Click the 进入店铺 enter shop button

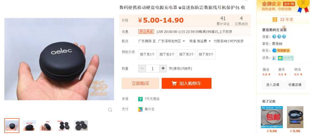(x=272, y=85)
